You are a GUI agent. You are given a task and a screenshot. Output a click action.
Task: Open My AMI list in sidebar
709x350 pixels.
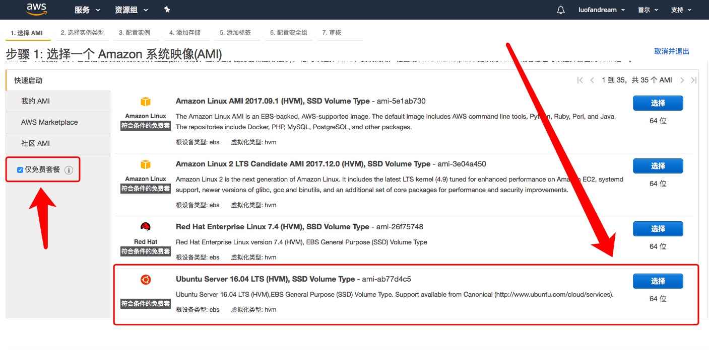[58, 101]
